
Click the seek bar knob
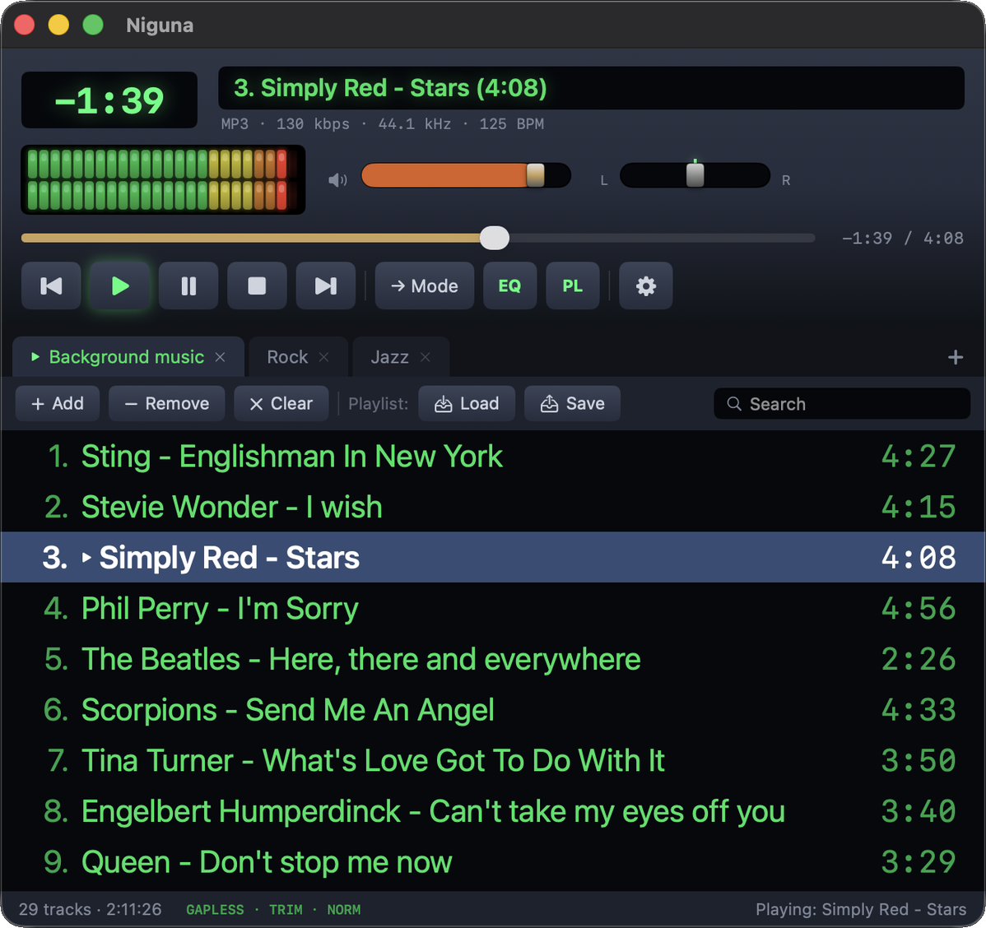[495, 239]
